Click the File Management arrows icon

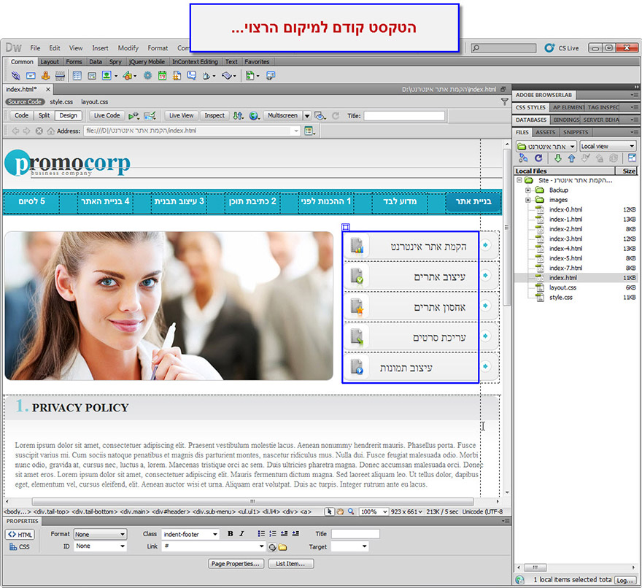(x=238, y=116)
